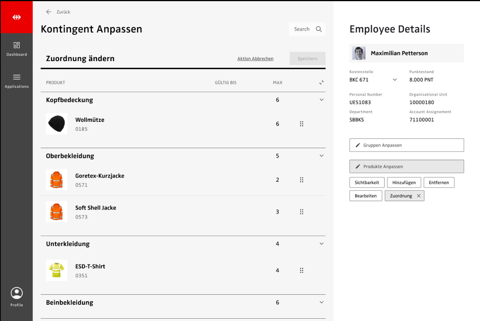Expand the Beinbekleidung section

coord(322,302)
